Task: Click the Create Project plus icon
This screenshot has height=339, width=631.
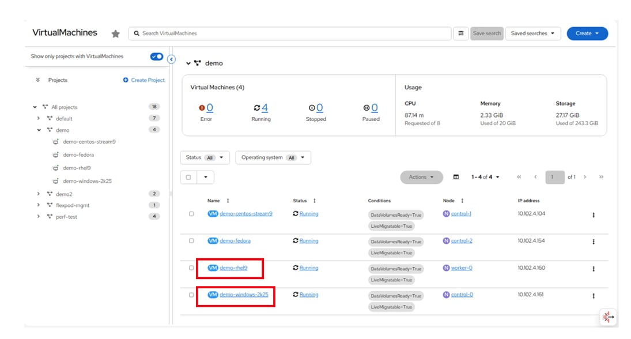Action: tap(126, 80)
